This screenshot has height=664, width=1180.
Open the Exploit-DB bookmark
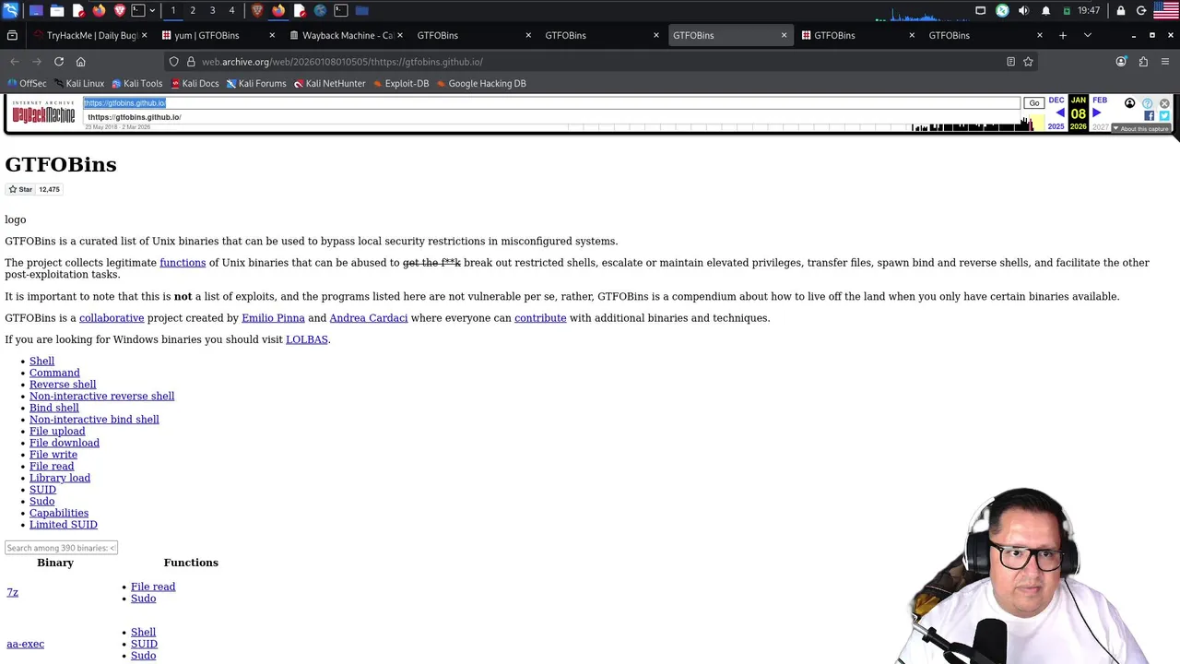pyautogui.click(x=400, y=83)
